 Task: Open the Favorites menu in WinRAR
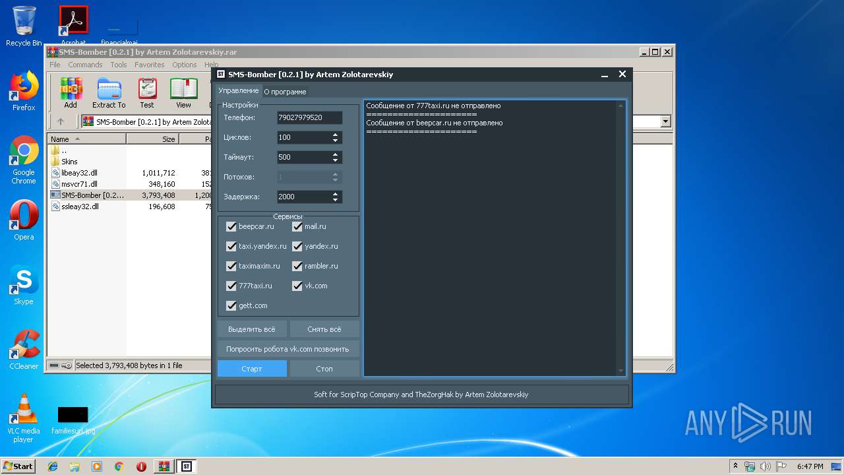(x=150, y=65)
